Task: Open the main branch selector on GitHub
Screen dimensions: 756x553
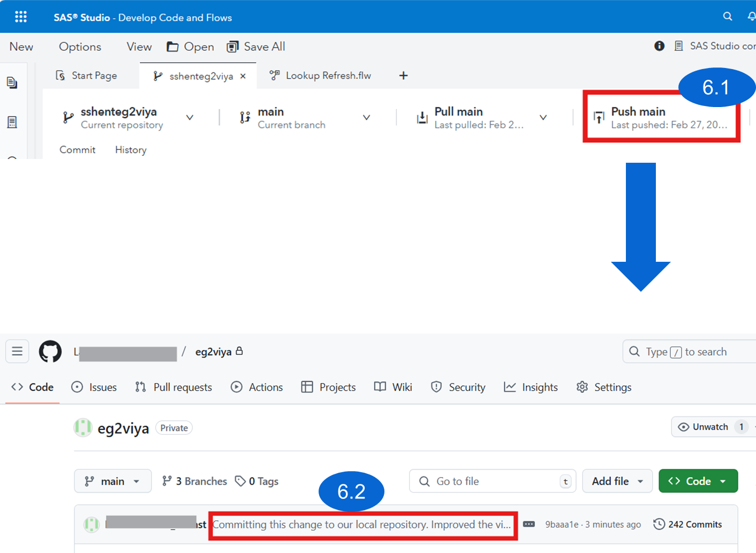Action: [x=112, y=481]
